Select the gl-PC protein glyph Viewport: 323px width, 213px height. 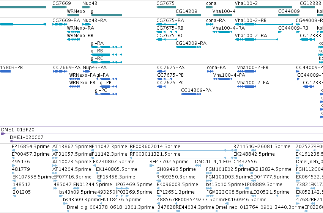click(x=106, y=94)
